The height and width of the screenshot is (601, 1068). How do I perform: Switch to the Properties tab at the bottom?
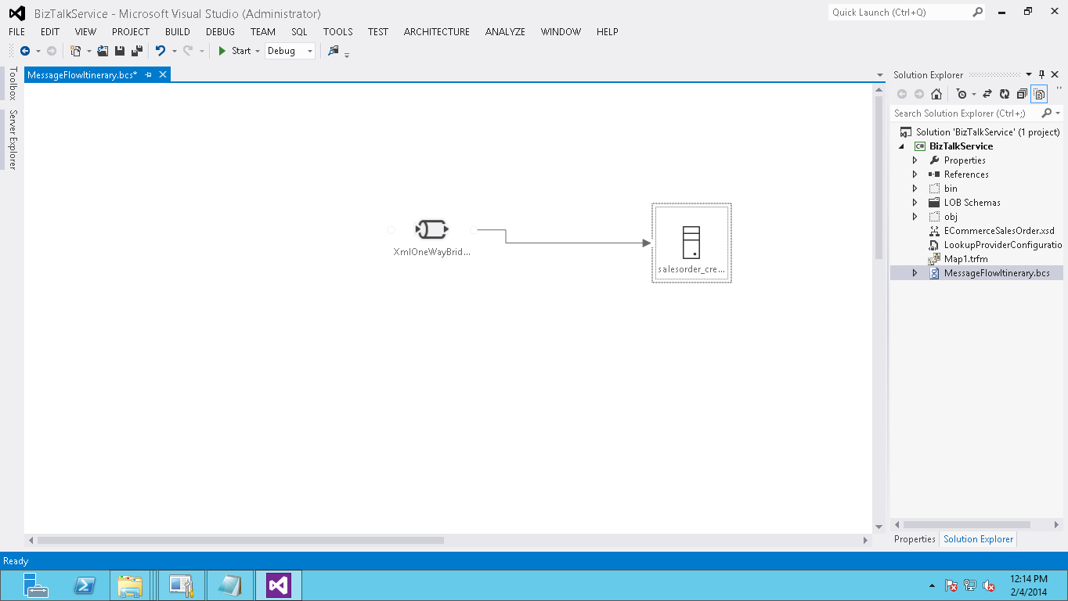(x=915, y=539)
